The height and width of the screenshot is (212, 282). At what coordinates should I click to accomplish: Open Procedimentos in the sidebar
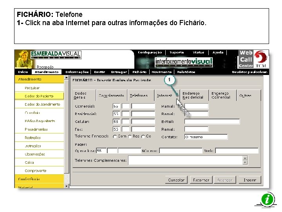click(x=39, y=129)
